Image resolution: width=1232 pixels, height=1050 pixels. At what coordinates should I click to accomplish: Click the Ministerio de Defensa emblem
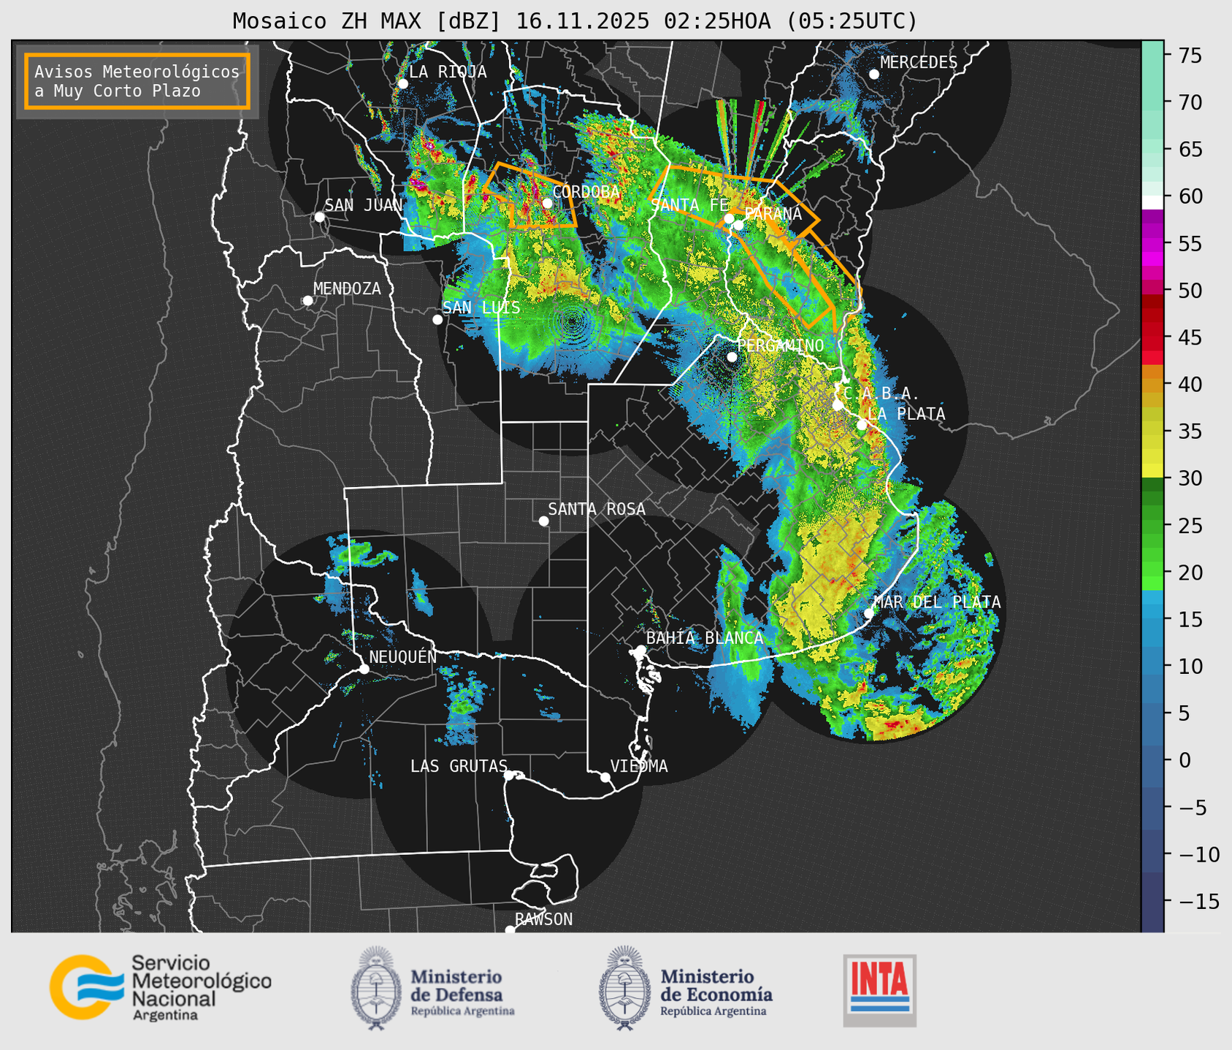[376, 987]
